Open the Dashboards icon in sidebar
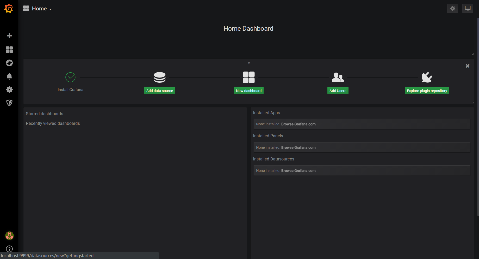The height and width of the screenshot is (259, 479). pos(9,49)
